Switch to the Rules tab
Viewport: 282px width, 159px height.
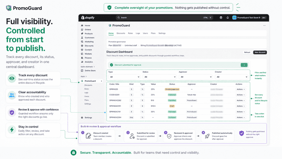point(130,33)
